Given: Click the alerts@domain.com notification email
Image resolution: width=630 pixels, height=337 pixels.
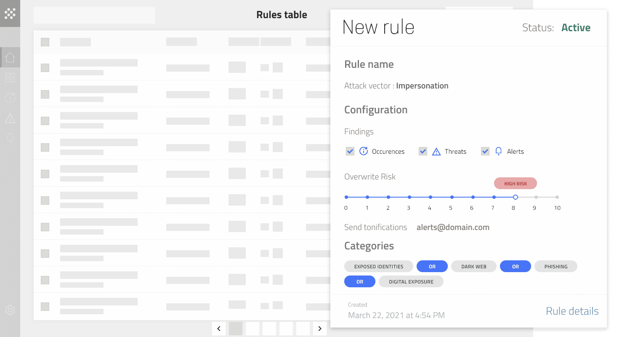Looking at the screenshot, I should [453, 227].
